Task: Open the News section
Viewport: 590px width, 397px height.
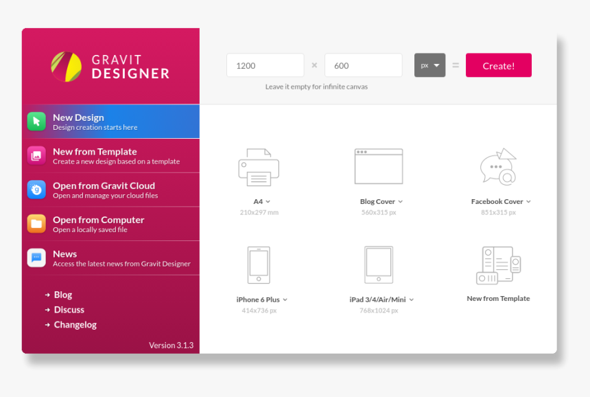Action: [110, 258]
